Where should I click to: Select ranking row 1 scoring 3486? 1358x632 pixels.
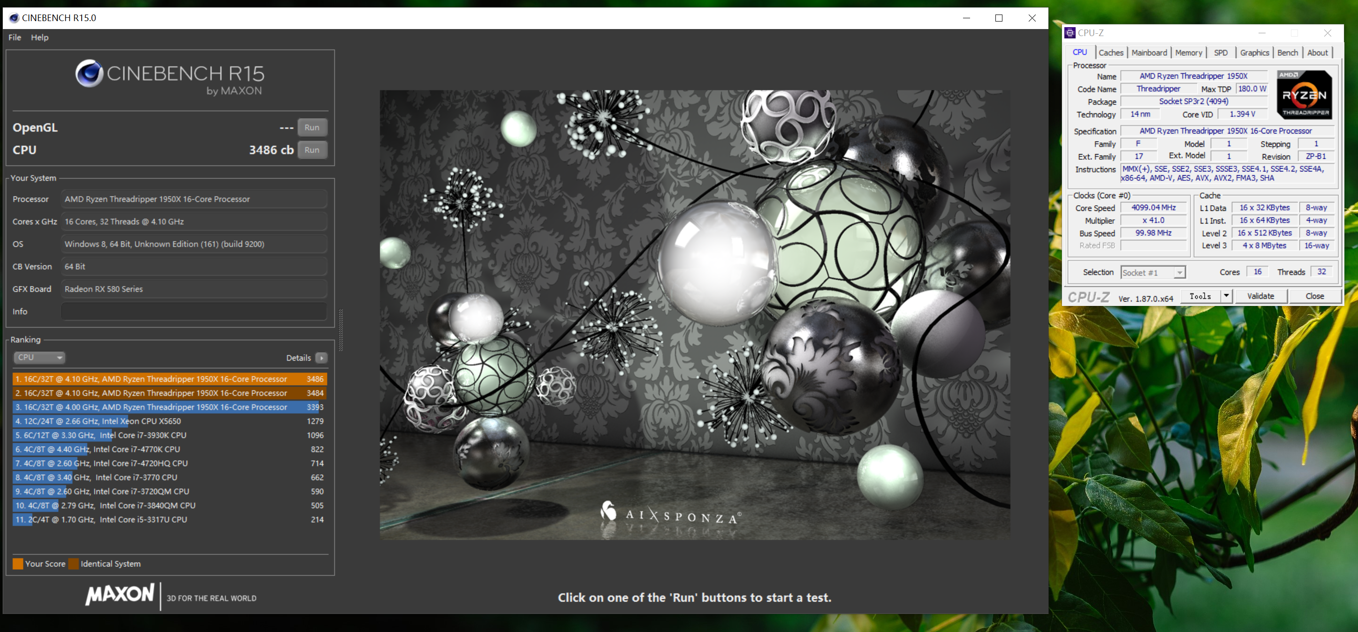coord(170,379)
